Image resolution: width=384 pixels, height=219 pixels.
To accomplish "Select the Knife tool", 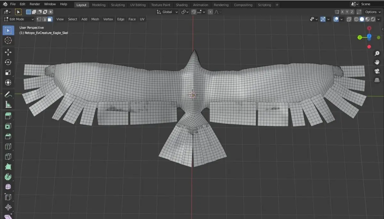I will point(8,157).
